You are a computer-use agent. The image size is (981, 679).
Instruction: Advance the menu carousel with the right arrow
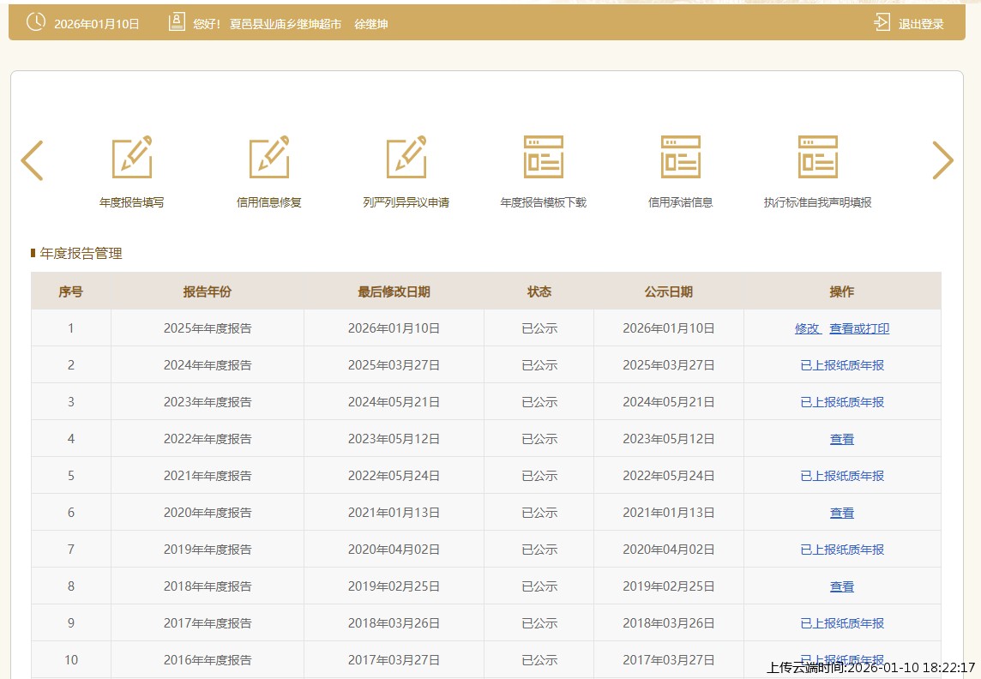[942, 160]
